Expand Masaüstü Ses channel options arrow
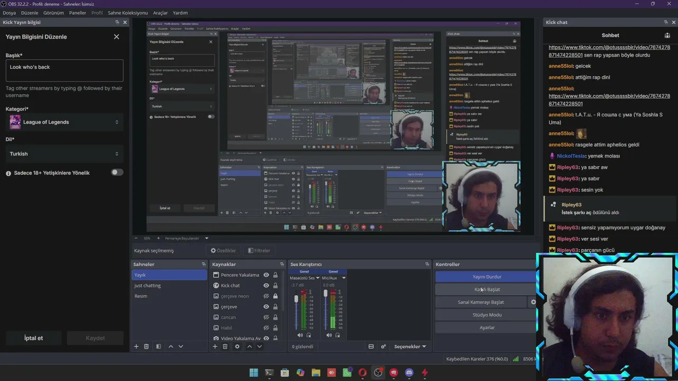 [318, 278]
